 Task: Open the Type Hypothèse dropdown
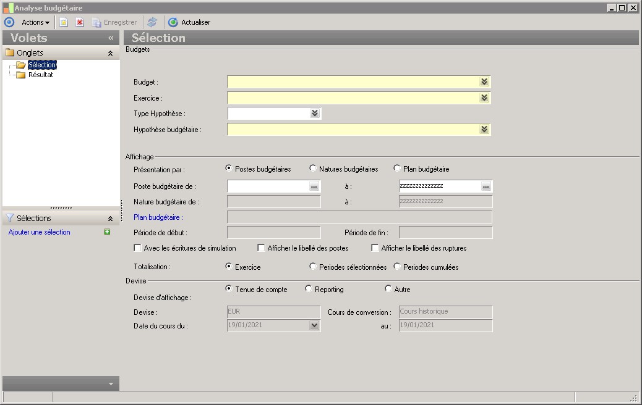click(x=315, y=114)
